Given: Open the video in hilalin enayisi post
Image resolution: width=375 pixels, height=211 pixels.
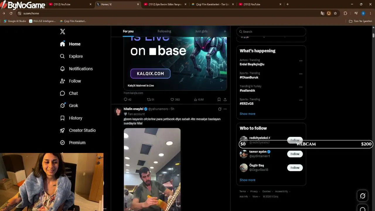Looking at the screenshot, I should coord(152,169).
